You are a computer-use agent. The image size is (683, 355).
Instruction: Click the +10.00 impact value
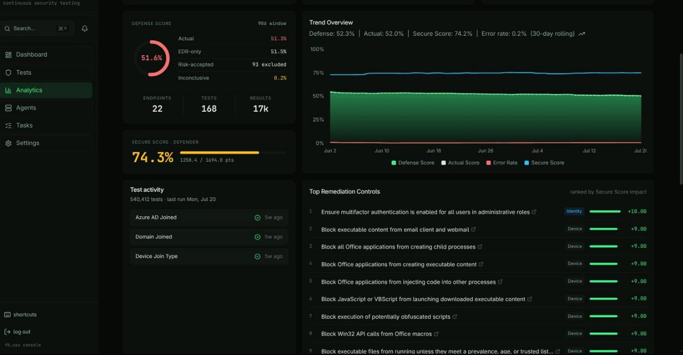(x=637, y=211)
